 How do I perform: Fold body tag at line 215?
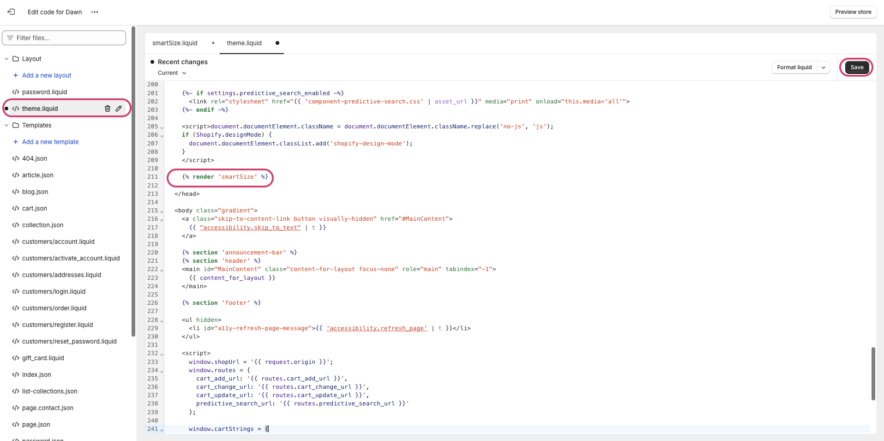[162, 211]
